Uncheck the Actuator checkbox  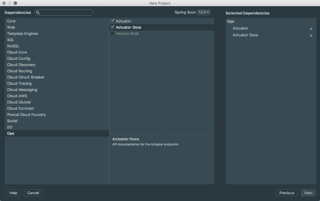(113, 21)
